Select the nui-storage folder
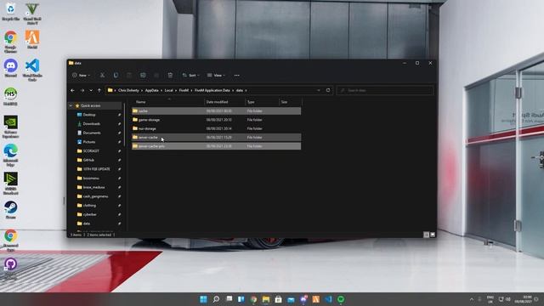The width and height of the screenshot is (544, 306). point(216,128)
